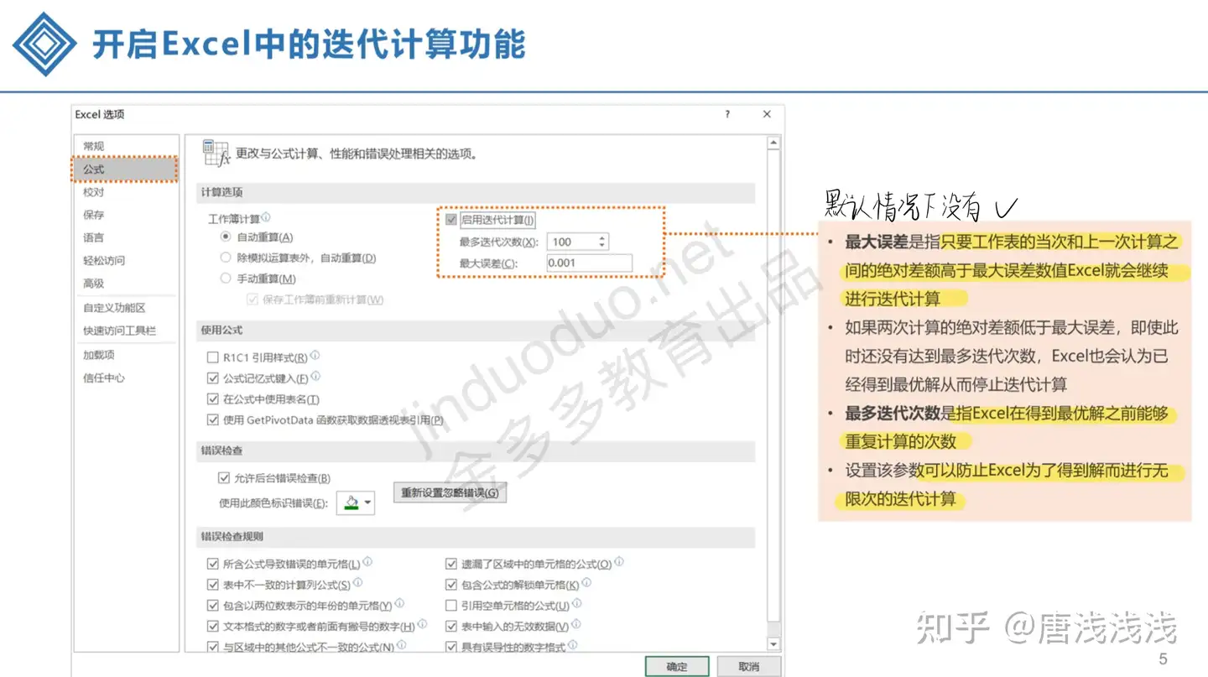Click 取消 button
The width and height of the screenshot is (1208, 677).
(x=748, y=666)
